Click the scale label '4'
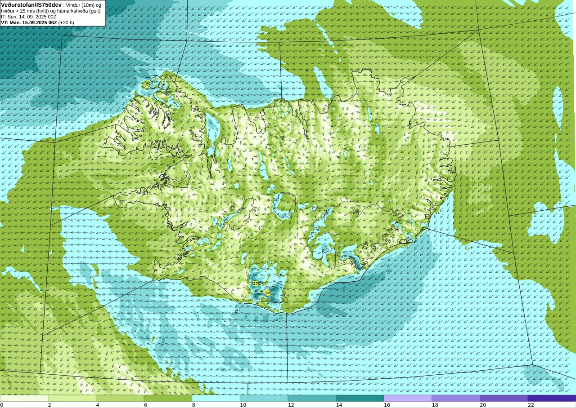 [98, 405]
